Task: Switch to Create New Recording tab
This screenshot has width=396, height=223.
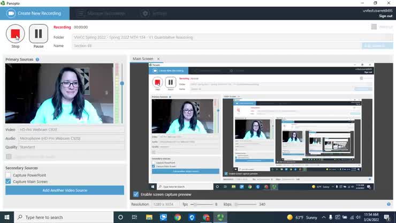Action: coord(34,13)
